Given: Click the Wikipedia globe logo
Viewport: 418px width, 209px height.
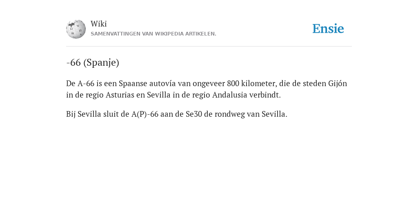Looking at the screenshot, I should pos(76,29).
